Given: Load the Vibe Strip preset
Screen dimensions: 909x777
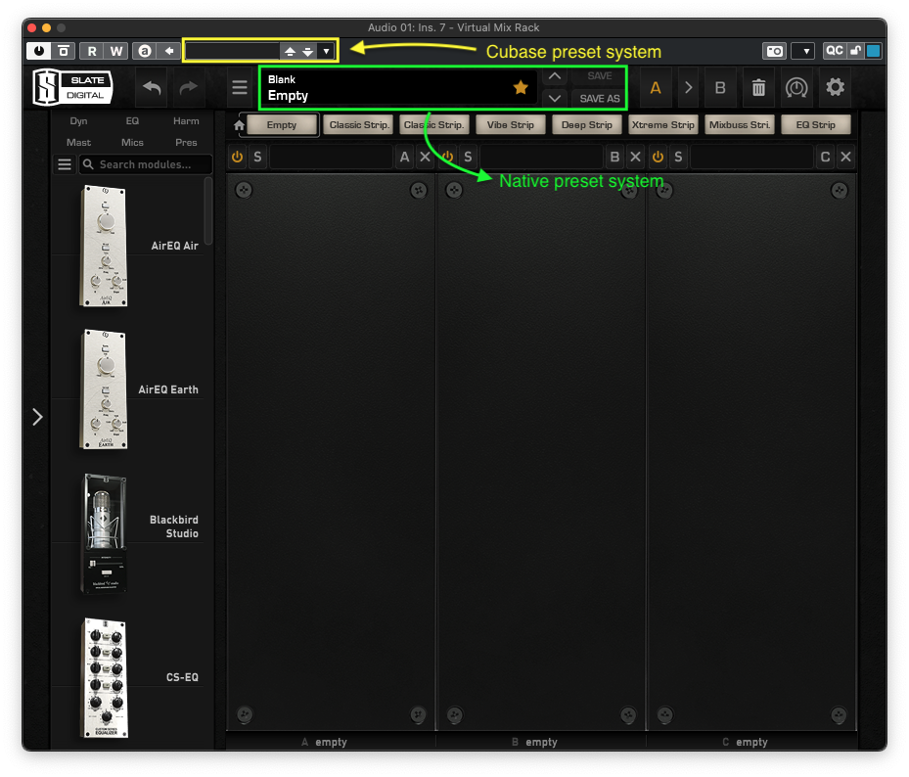Looking at the screenshot, I should click(x=511, y=125).
